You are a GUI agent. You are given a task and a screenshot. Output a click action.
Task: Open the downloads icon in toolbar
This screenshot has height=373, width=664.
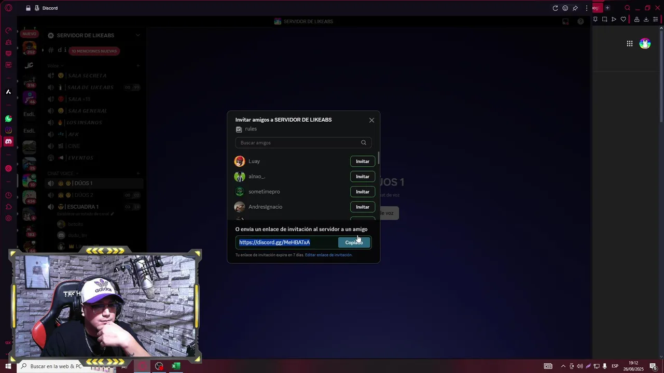click(646, 19)
